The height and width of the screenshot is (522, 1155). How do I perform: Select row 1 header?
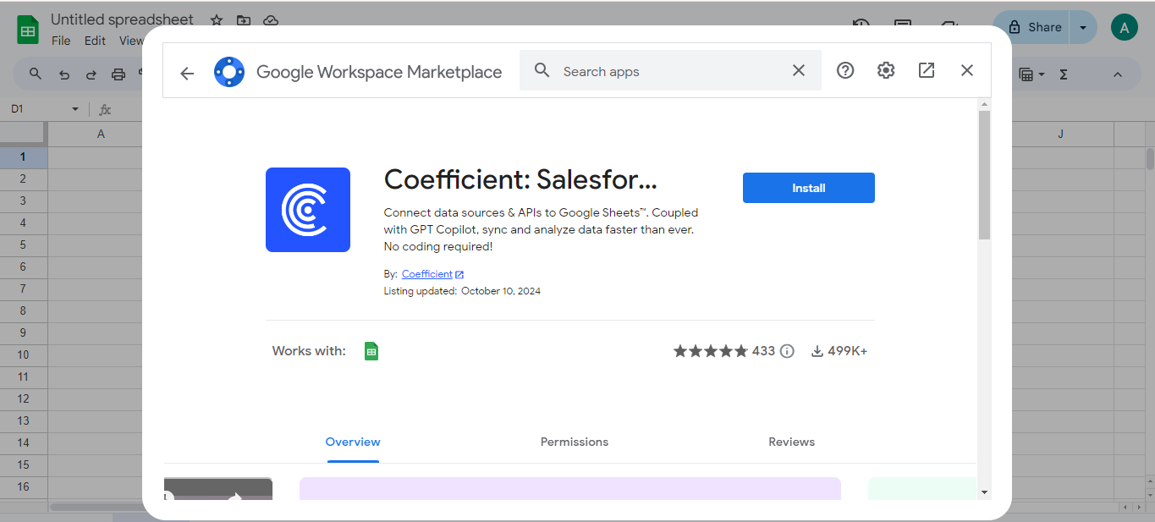[24, 157]
